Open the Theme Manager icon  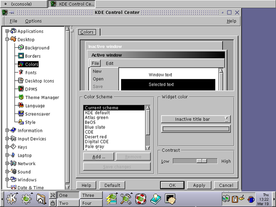(x=21, y=97)
